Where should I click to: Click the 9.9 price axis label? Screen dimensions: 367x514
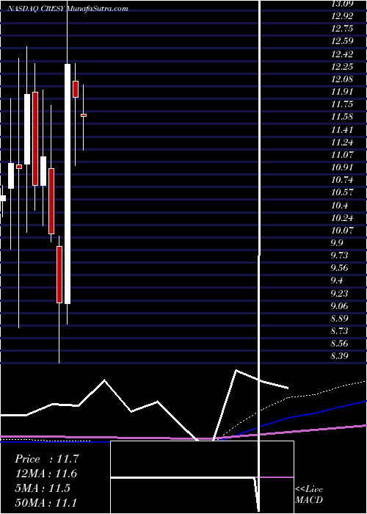point(337,243)
